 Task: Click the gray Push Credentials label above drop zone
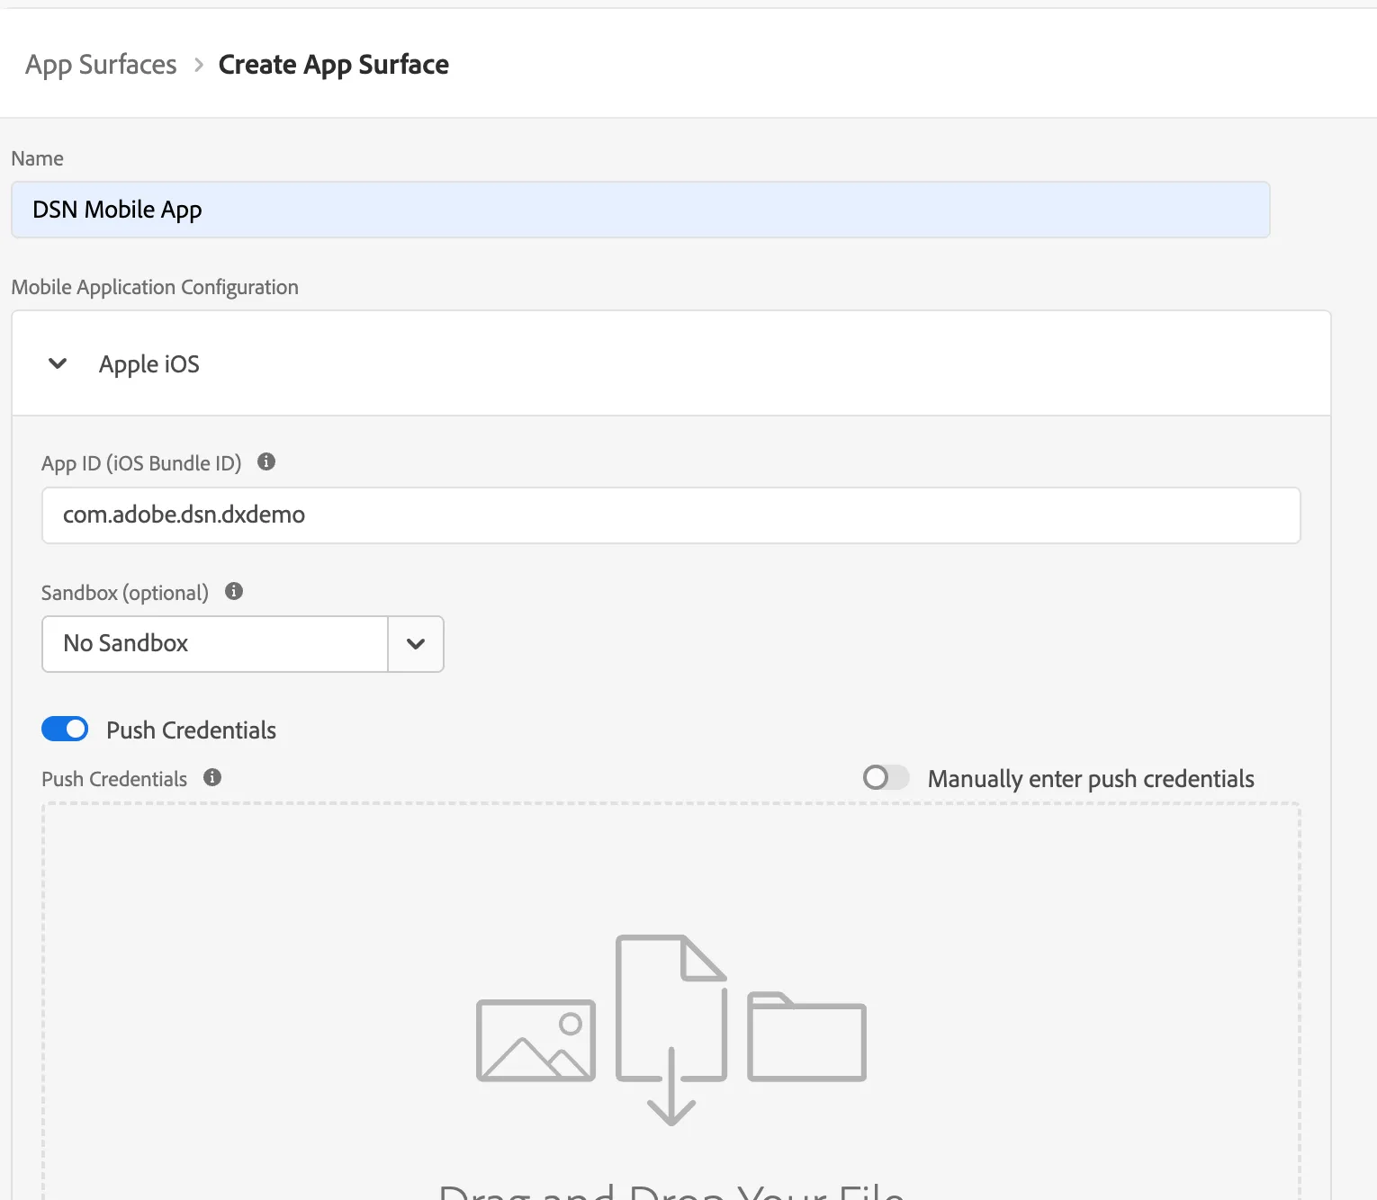tap(114, 779)
